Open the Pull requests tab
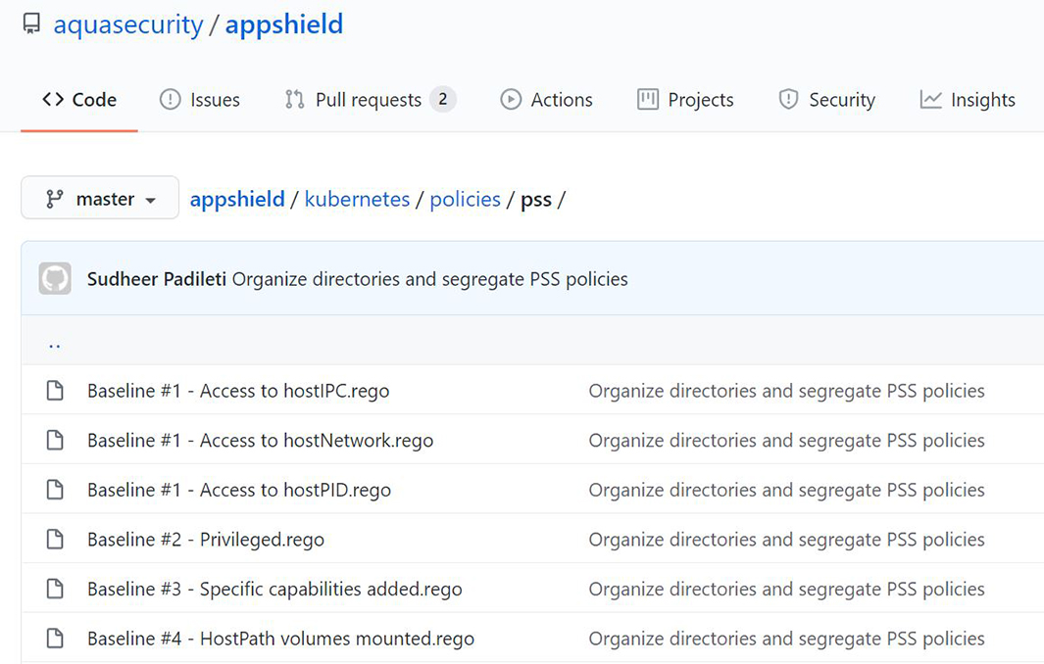 371,100
